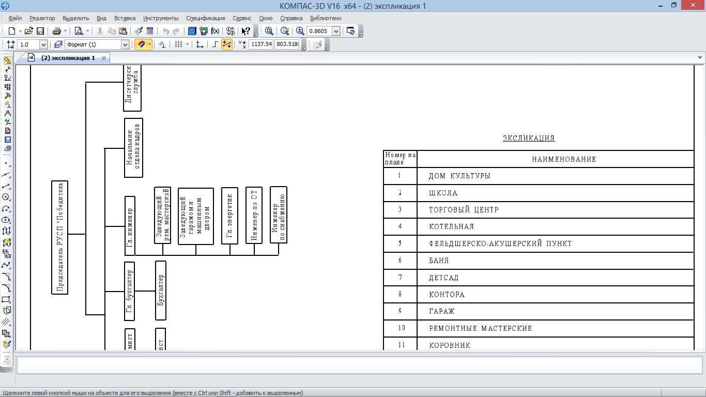
Task: Select the Point tool in the left toolbar
Action: (x=6, y=164)
